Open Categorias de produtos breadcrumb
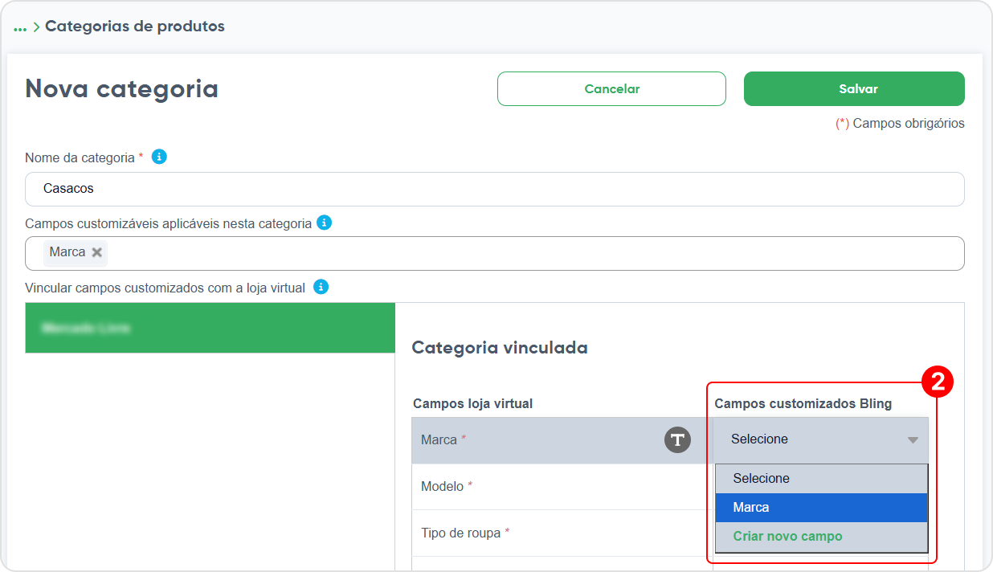 [x=135, y=27]
